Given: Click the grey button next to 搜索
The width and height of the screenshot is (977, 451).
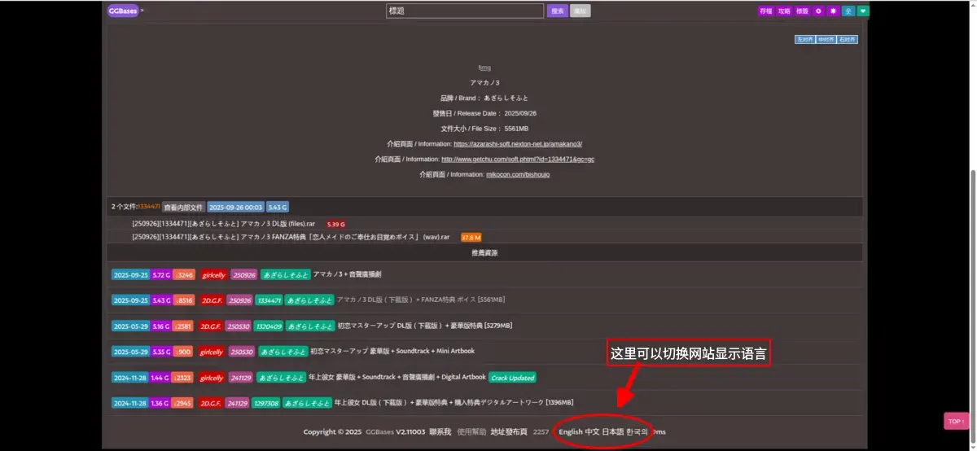Looking at the screenshot, I should [580, 11].
